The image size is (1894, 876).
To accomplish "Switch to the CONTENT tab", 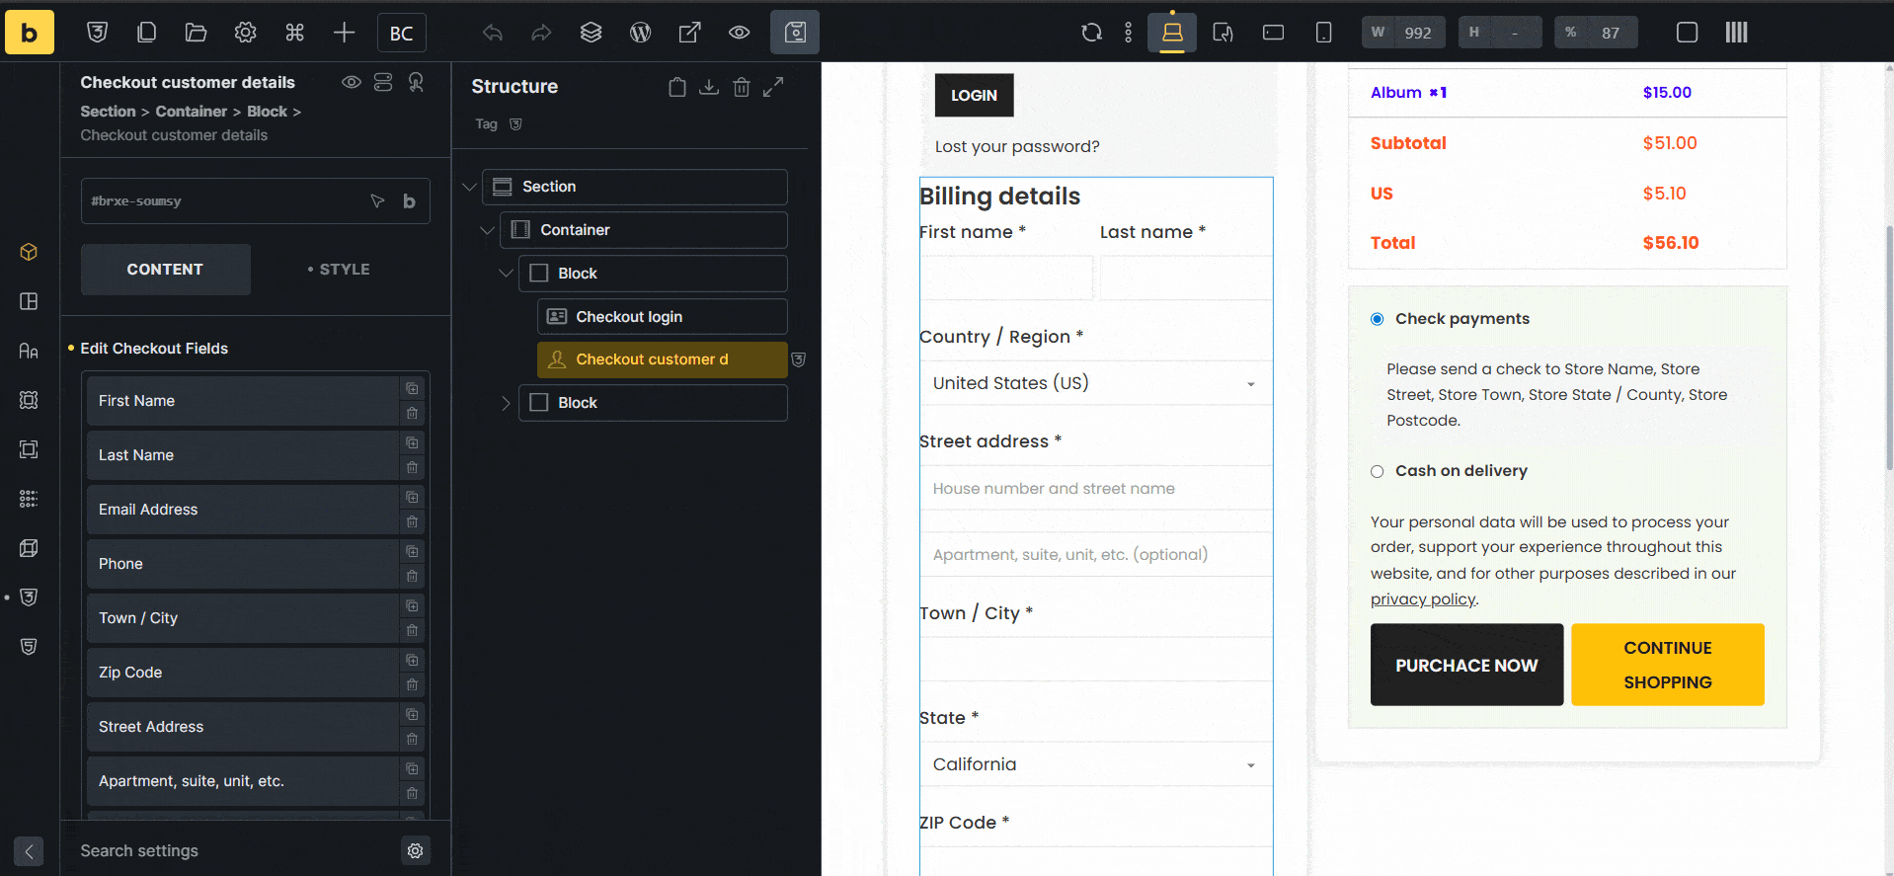I will [165, 270].
